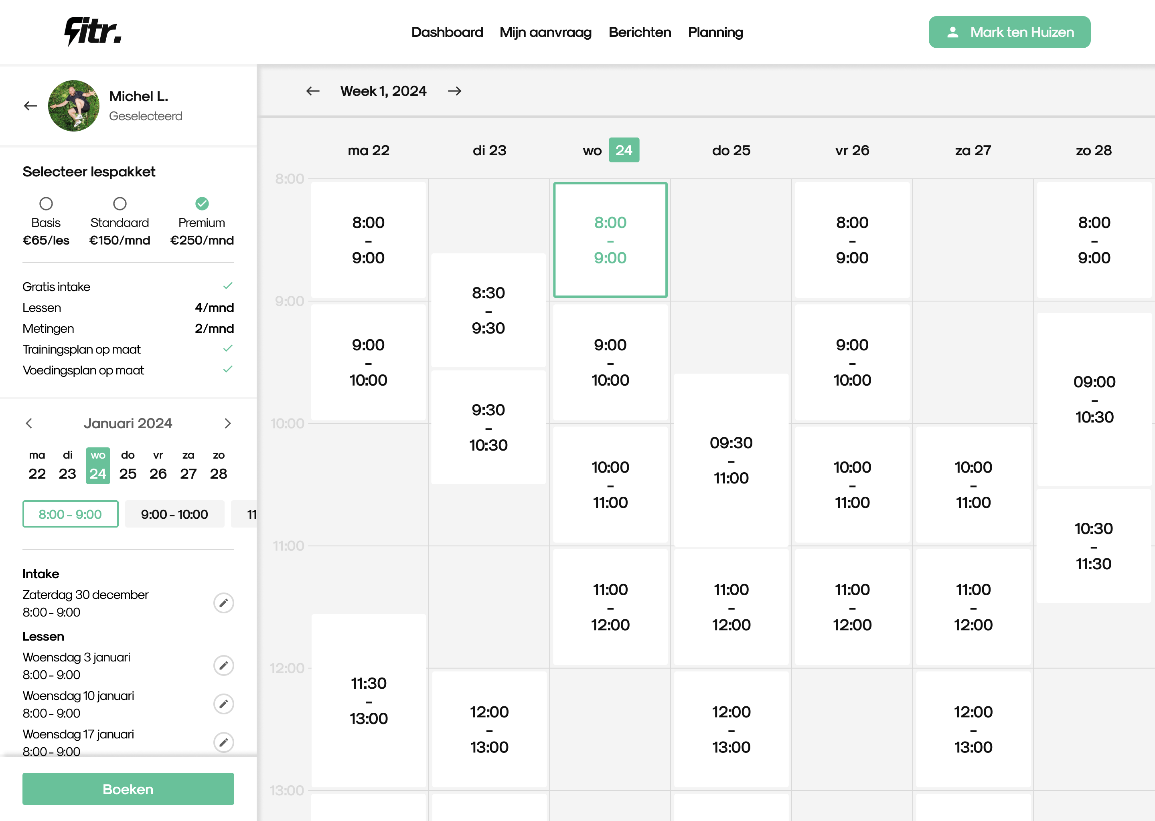Viewport: 1155px width, 821px height.
Task: Select Saturday 27 slot 12:00 – 13:00
Action: [973, 730]
